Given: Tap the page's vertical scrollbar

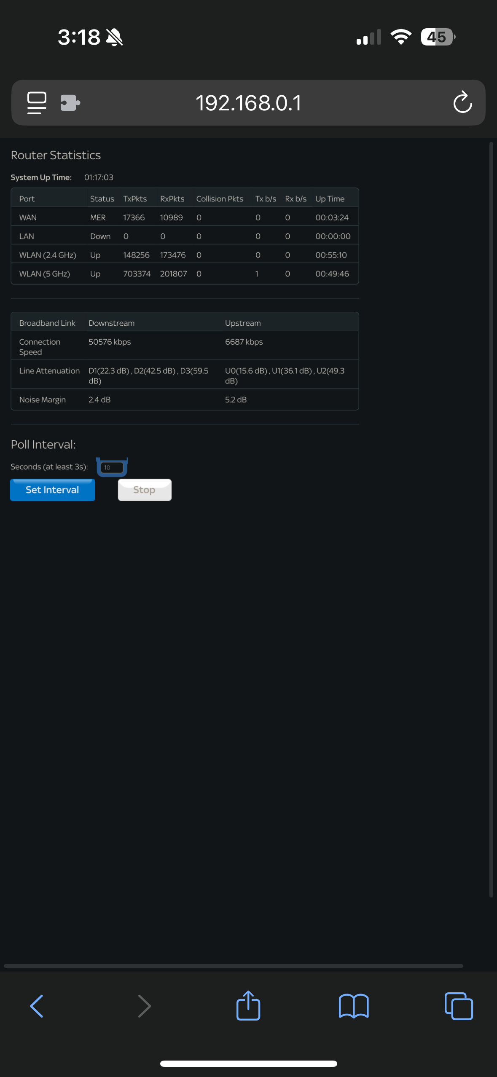Looking at the screenshot, I should click(x=491, y=520).
